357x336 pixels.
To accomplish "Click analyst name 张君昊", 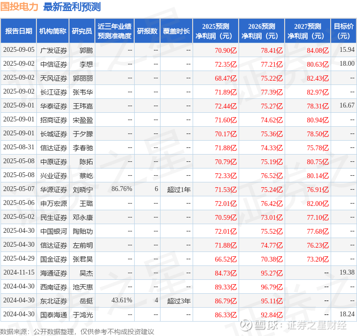I will [x=82, y=259].
